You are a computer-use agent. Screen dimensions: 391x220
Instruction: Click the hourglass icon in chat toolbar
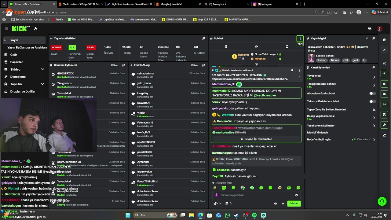click(x=287, y=46)
